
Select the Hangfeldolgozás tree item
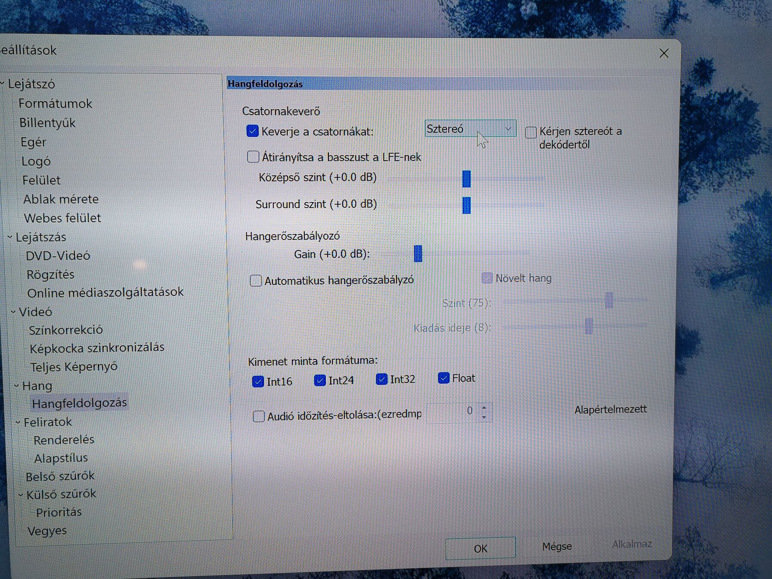click(80, 403)
